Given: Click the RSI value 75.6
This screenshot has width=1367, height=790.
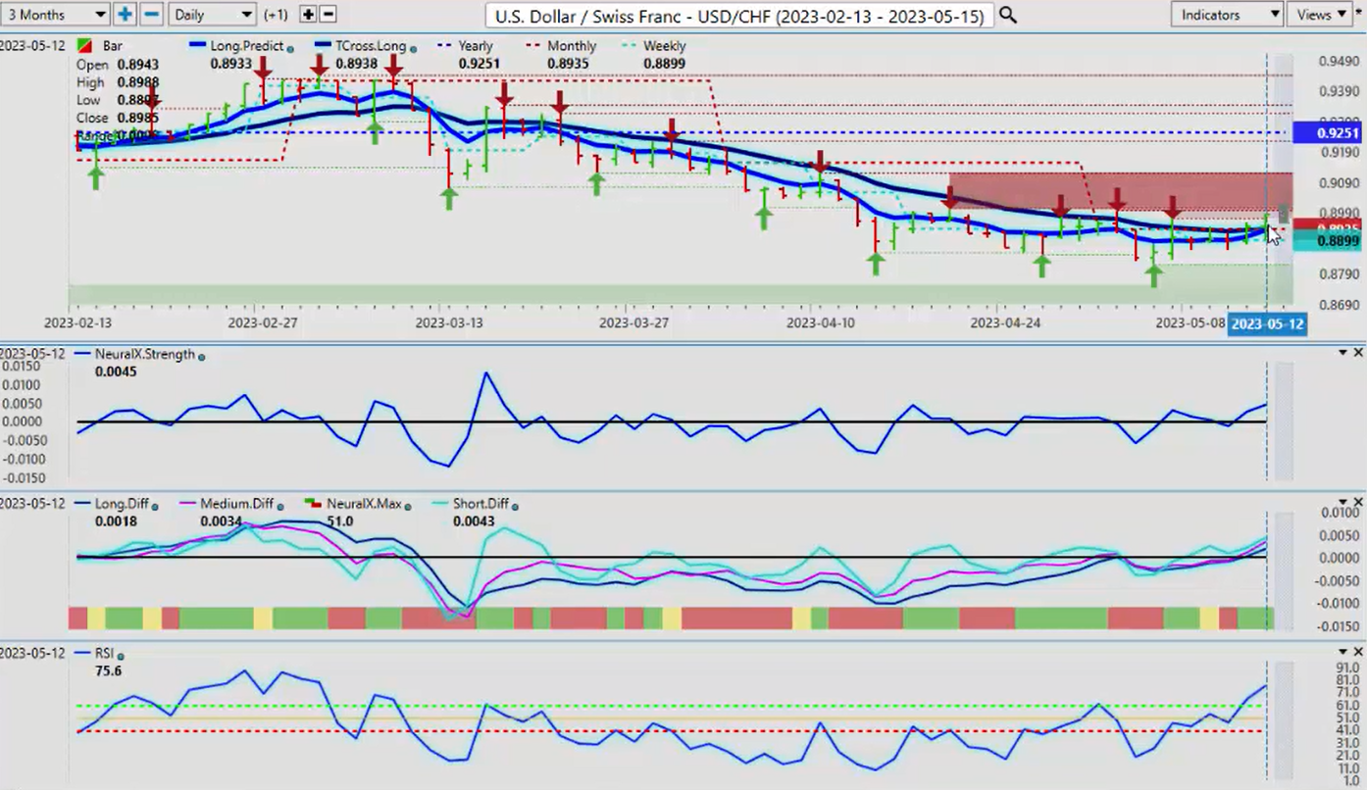Looking at the screenshot, I should 110,670.
